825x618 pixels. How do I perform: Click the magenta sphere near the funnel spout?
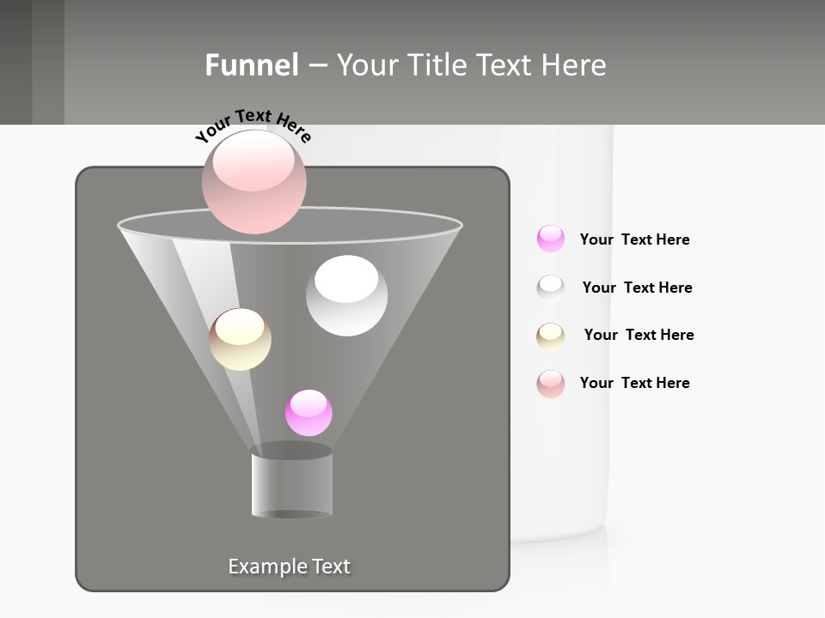309,413
